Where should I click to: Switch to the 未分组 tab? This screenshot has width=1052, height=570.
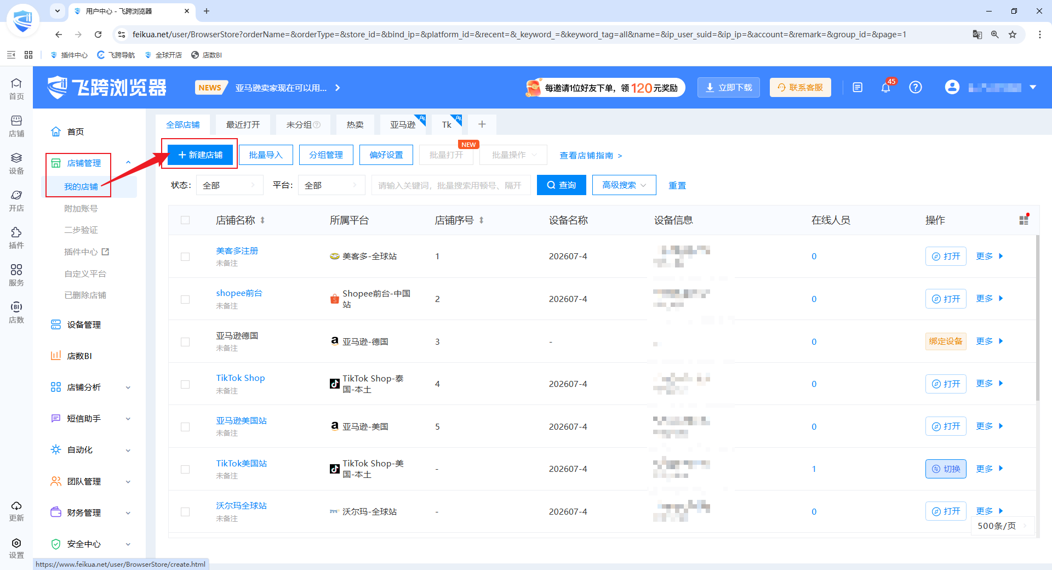coord(303,124)
